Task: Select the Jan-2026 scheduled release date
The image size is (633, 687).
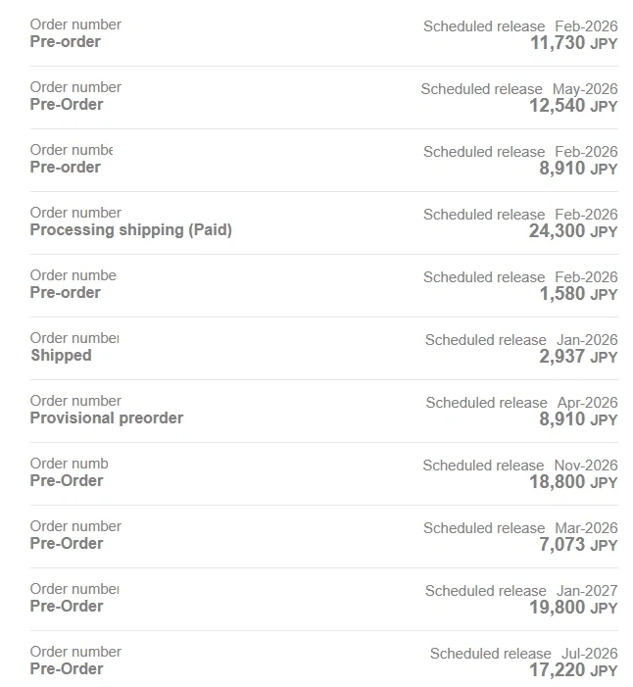Action: point(587,340)
